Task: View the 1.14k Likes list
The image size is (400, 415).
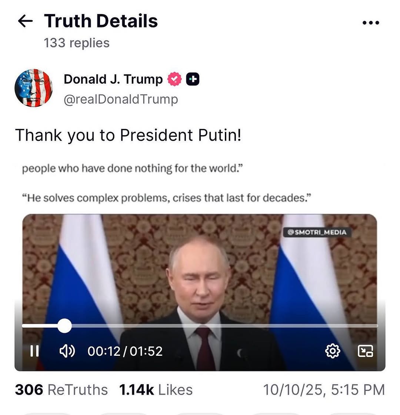Action: pos(156,390)
